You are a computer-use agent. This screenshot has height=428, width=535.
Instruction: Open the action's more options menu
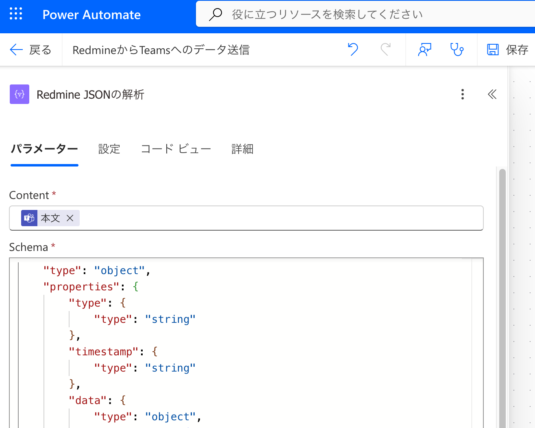coord(462,94)
